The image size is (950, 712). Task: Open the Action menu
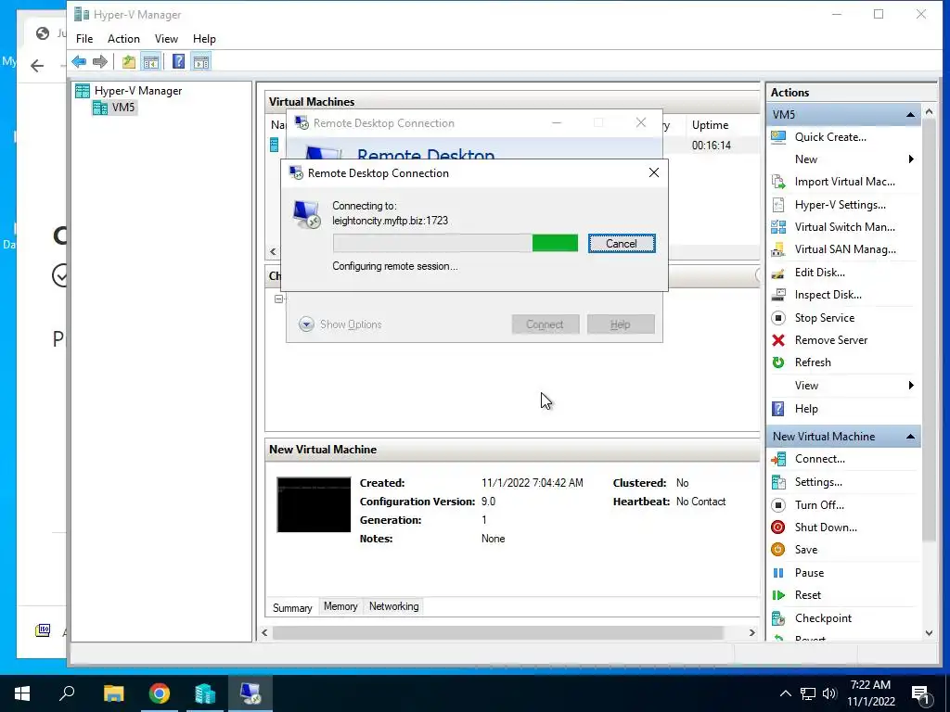123,39
